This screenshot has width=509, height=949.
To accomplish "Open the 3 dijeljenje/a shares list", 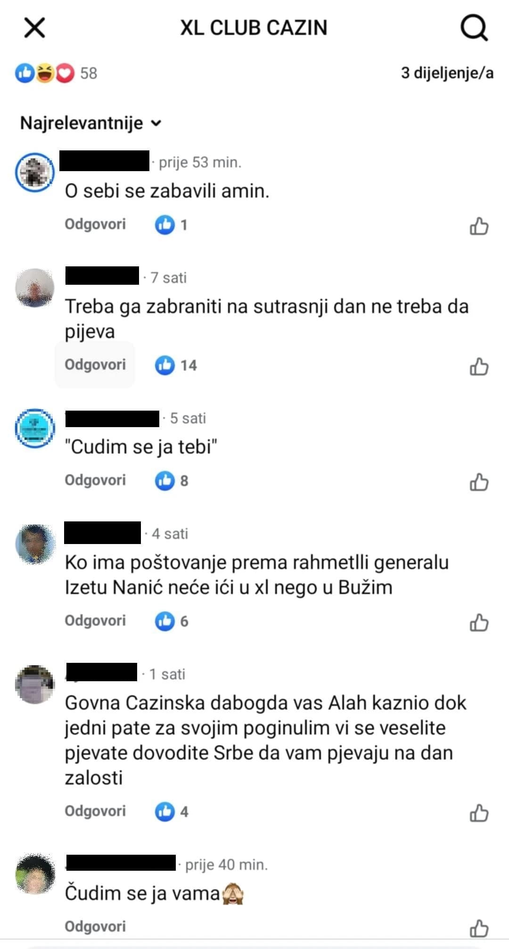I will tap(447, 73).
